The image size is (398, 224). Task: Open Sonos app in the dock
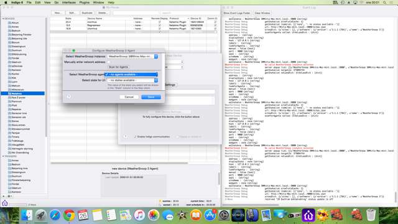(x=238, y=215)
